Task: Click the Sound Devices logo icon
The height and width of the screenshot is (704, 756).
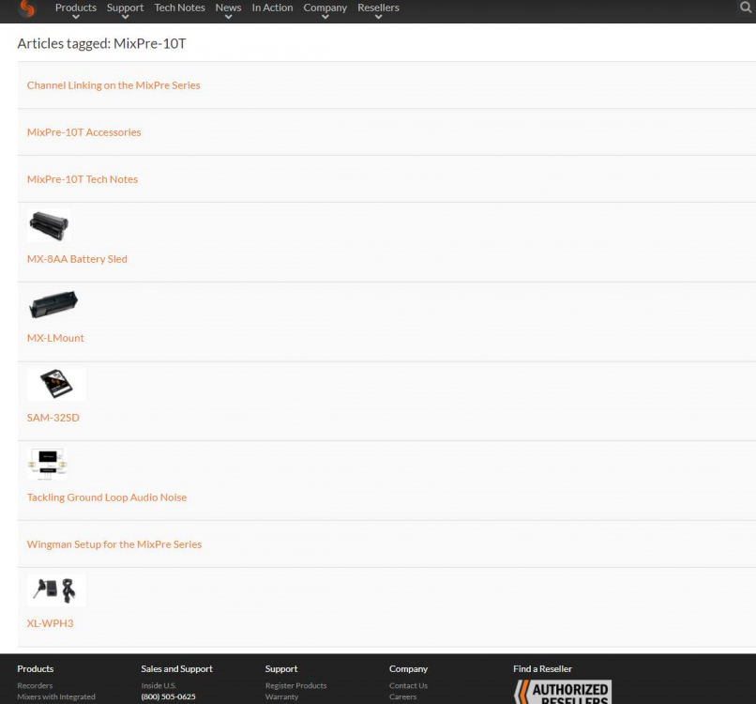Action: pos(26,9)
